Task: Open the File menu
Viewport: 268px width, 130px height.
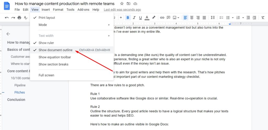Action: pos(17,10)
